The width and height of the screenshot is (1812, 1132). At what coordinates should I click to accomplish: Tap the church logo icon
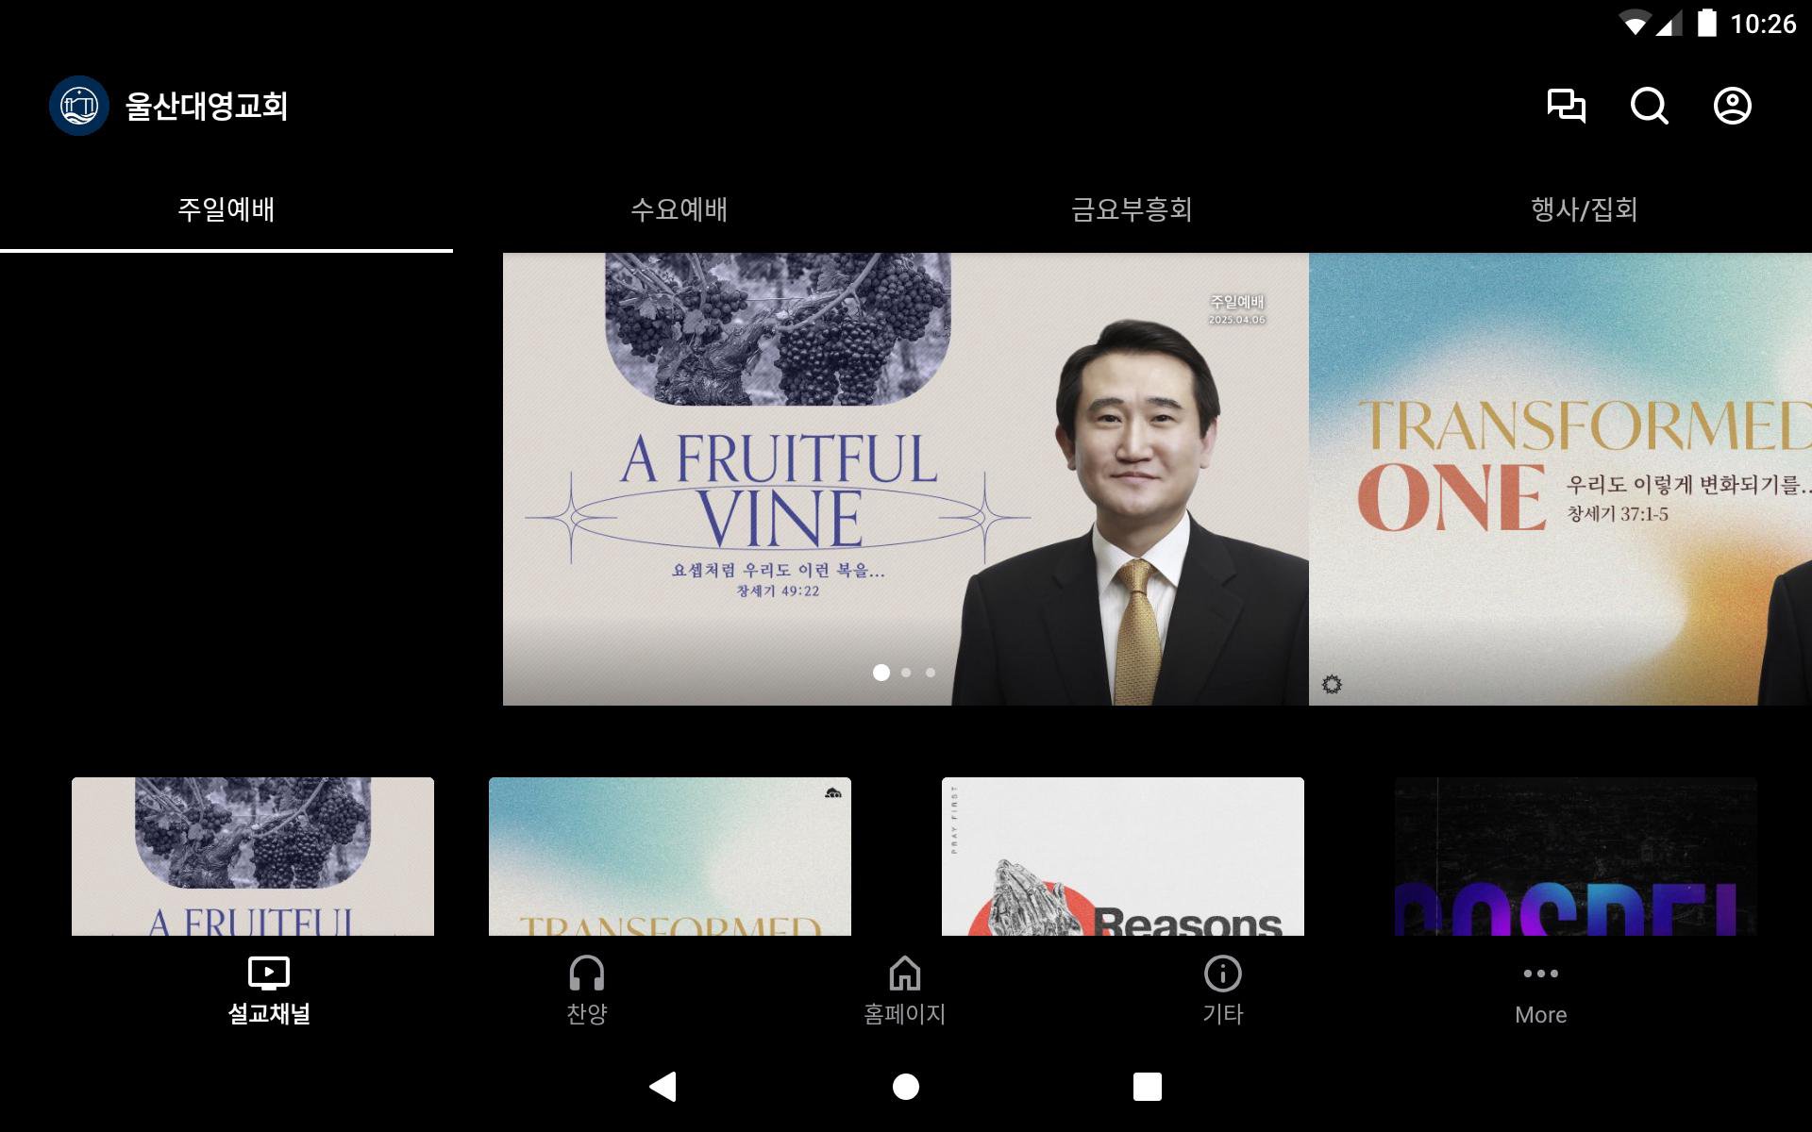click(79, 106)
